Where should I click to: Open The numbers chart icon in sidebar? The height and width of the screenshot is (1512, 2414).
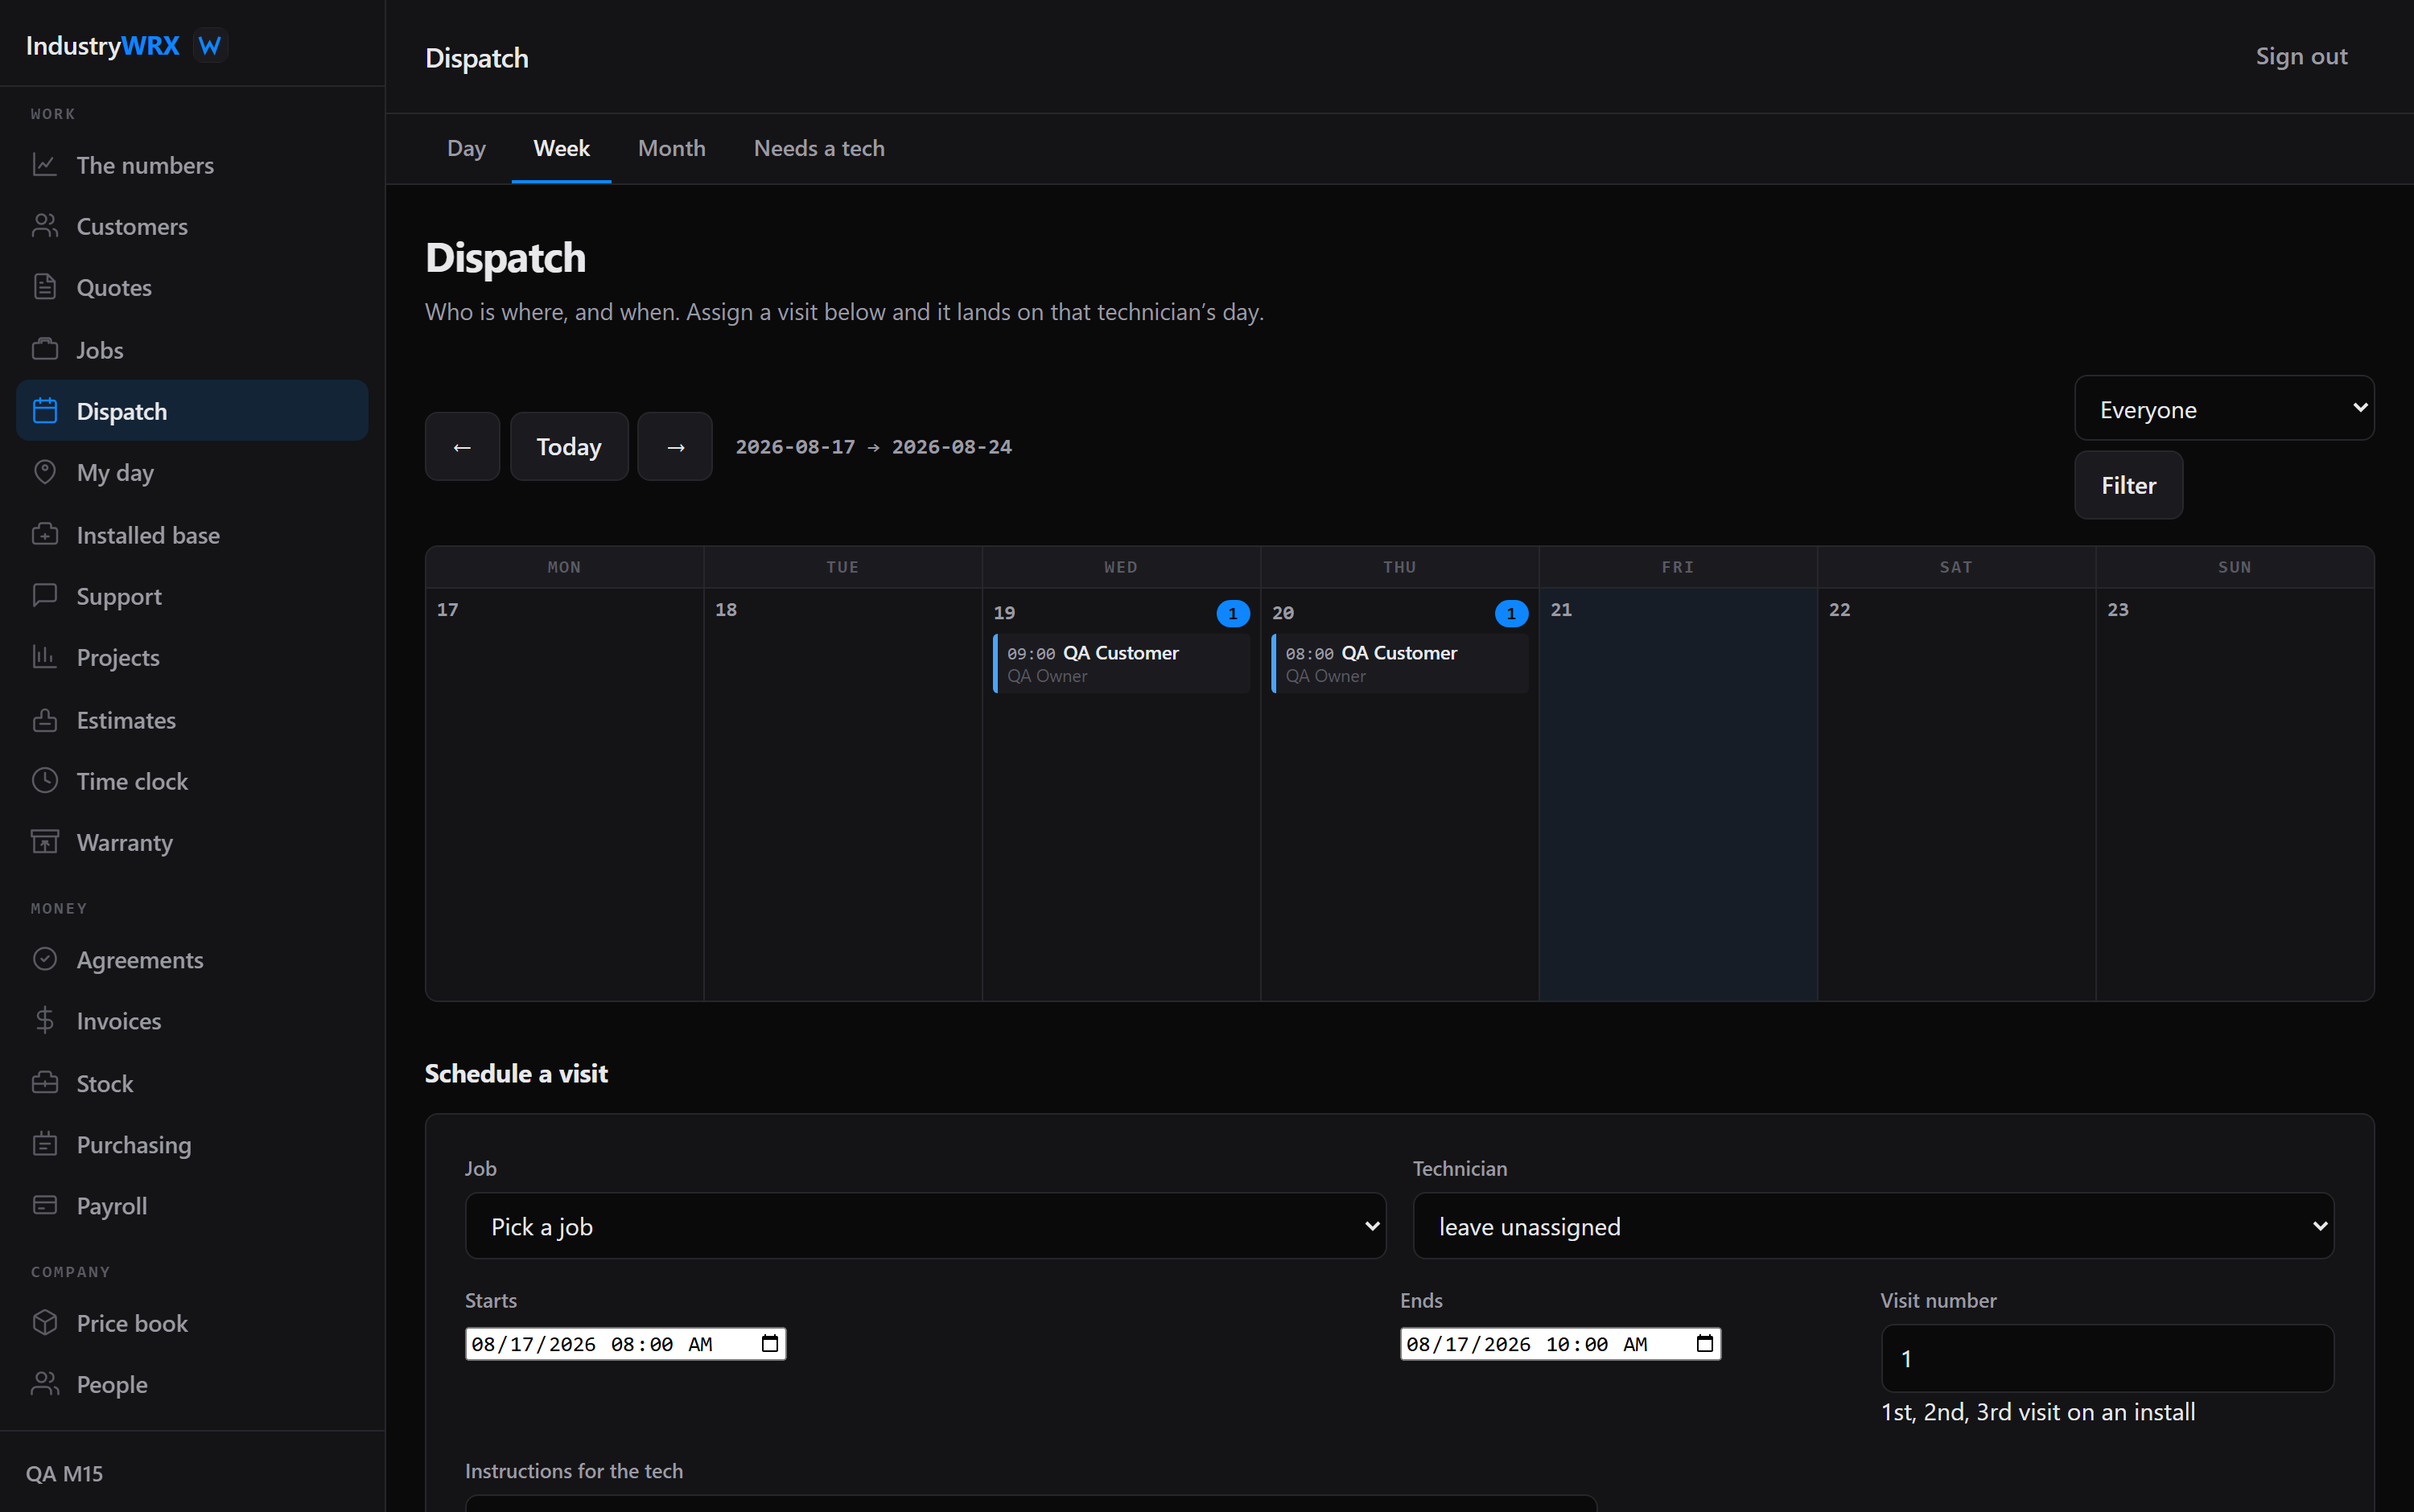45,164
